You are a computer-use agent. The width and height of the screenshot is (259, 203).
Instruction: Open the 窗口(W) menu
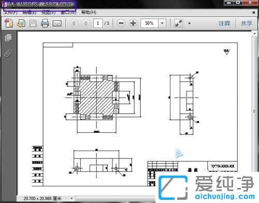tap(68, 12)
